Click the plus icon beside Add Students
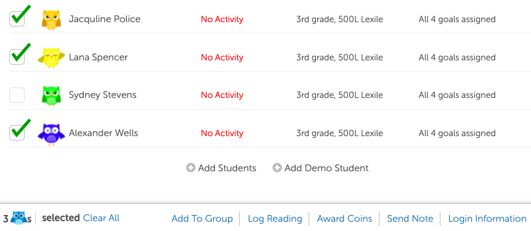This screenshot has width=531, height=231. pos(191,168)
